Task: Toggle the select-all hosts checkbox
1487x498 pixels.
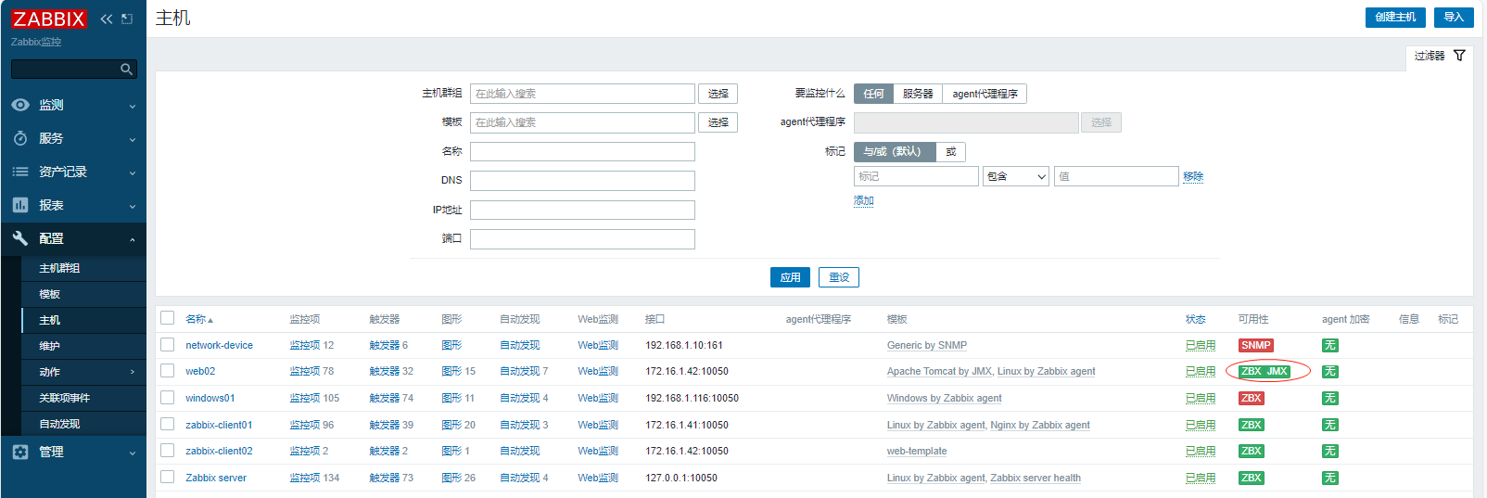Action: 168,318
